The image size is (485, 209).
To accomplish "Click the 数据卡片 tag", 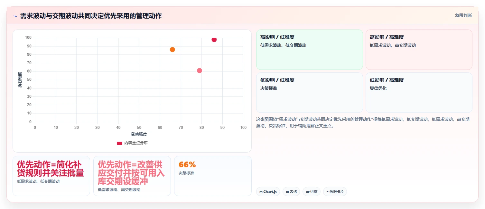I will pos(335,192).
